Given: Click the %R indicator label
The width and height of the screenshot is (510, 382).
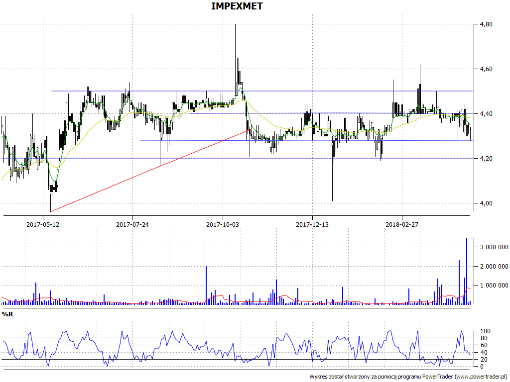Looking at the screenshot, I should point(7,314).
